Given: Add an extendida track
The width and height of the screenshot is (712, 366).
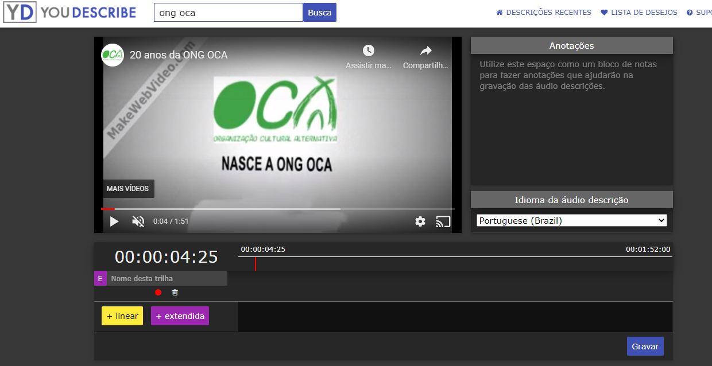Looking at the screenshot, I should pyautogui.click(x=180, y=316).
